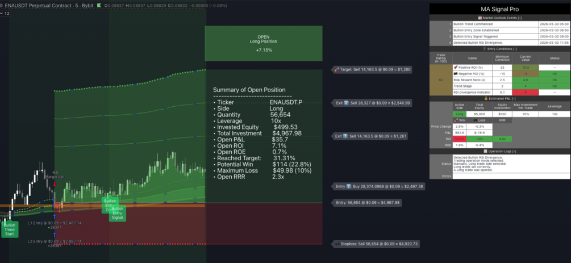Click the Total Investment $4,967.98 summary row
Screen dimensions: 571x263
(257, 133)
